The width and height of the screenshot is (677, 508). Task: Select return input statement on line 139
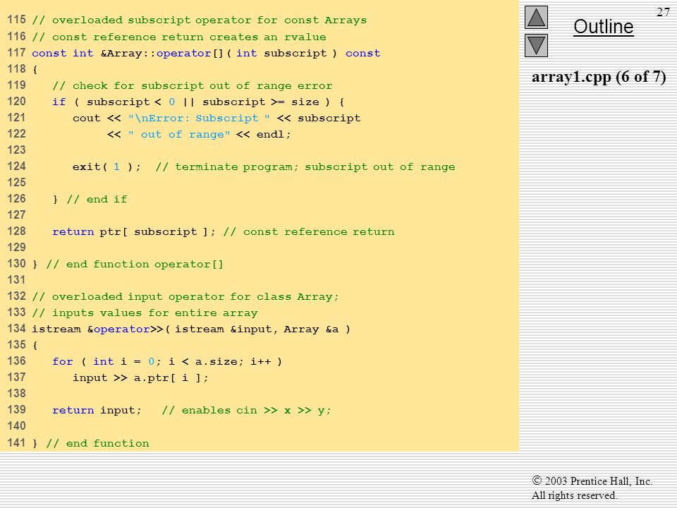click(97, 410)
